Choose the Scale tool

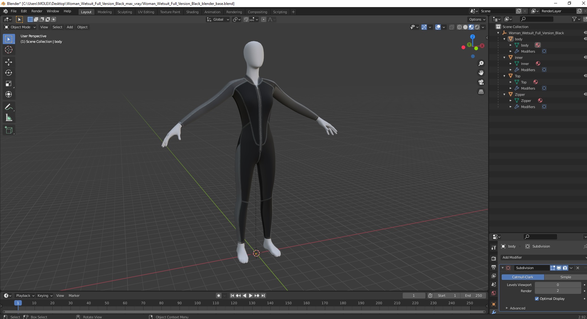point(9,83)
